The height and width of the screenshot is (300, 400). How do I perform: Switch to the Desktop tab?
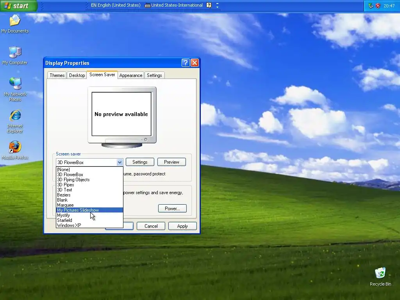tap(77, 75)
